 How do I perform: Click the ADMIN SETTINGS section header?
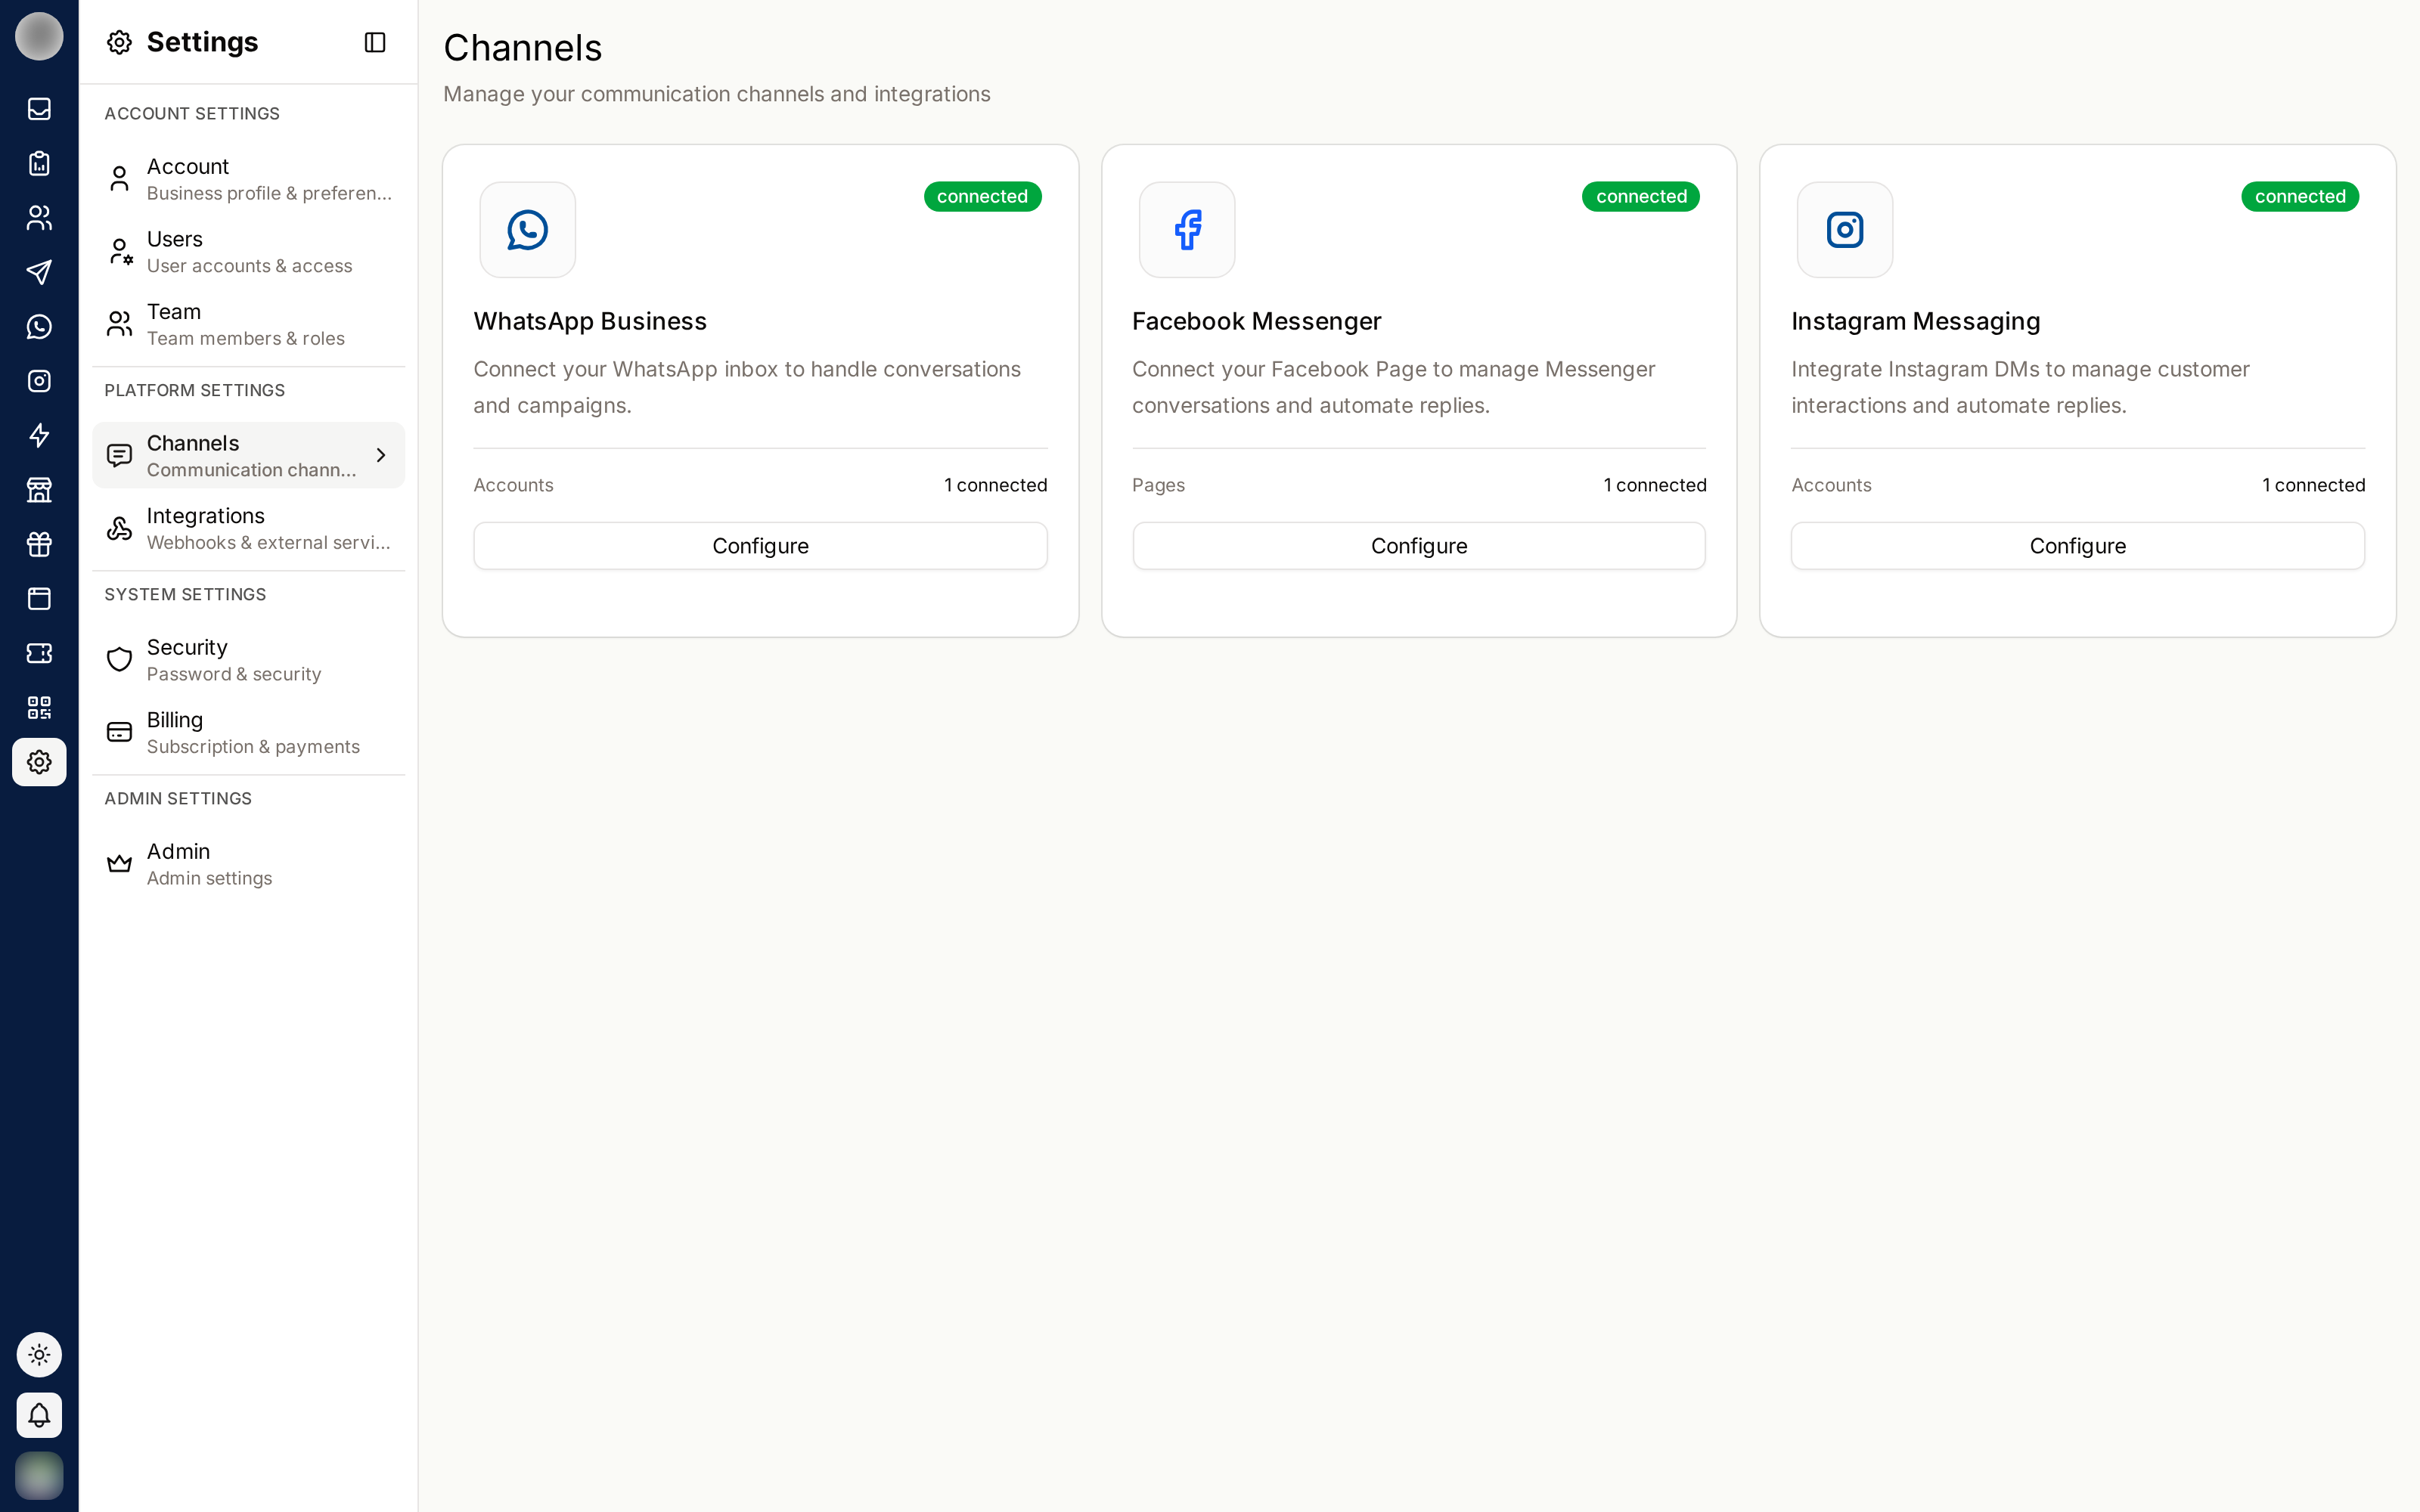[x=178, y=799]
